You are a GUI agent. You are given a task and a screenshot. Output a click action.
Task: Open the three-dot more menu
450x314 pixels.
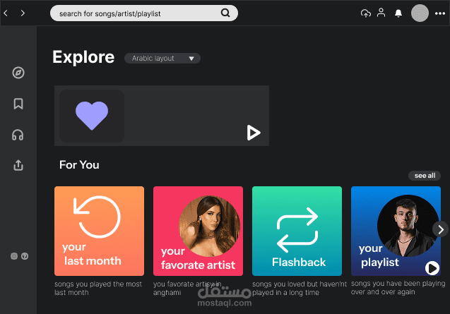click(440, 13)
